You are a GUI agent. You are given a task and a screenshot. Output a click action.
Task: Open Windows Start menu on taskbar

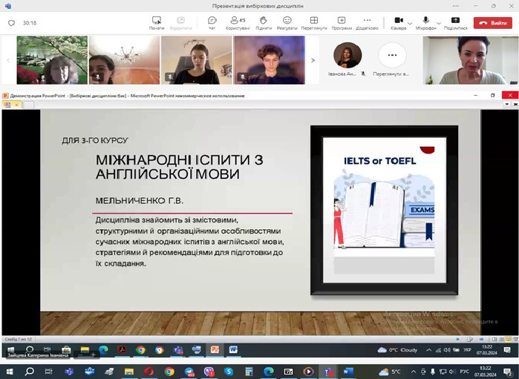coord(10,372)
